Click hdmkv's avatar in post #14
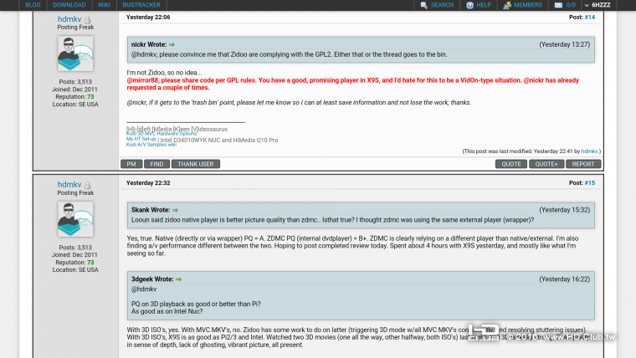Screen dimensions: 636x358 pos(75,54)
